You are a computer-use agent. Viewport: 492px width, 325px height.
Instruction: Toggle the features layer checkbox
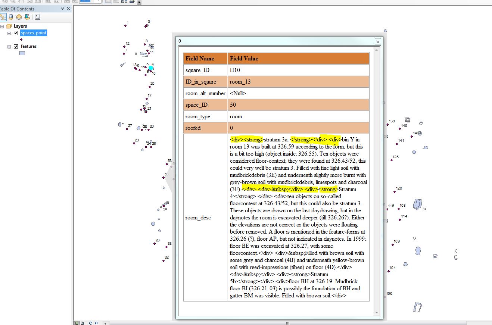pos(16,46)
